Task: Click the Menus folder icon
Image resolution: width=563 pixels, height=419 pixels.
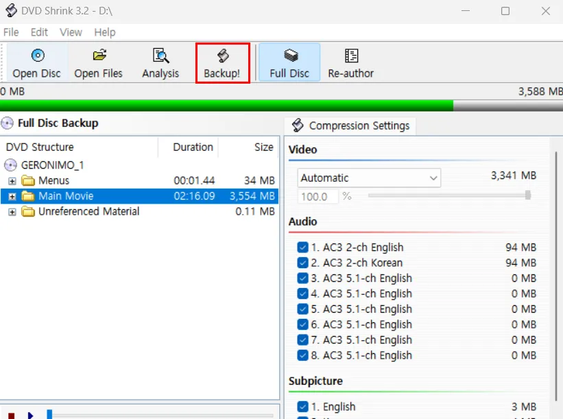Action: (28, 180)
